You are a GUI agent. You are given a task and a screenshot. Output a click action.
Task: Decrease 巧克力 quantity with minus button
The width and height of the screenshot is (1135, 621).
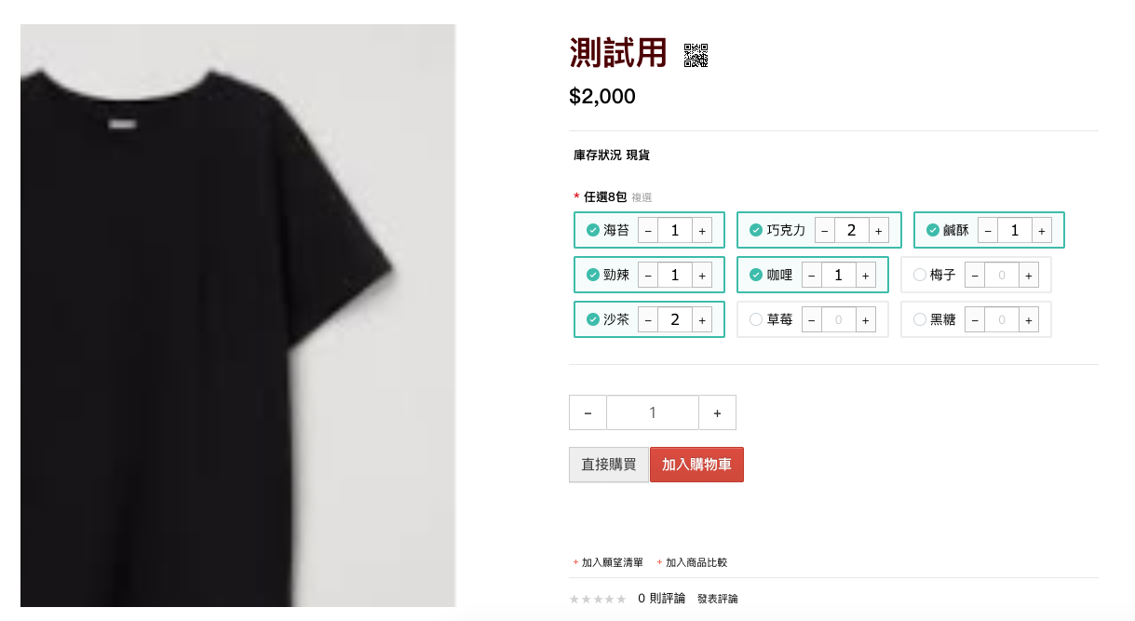pyautogui.click(x=825, y=230)
